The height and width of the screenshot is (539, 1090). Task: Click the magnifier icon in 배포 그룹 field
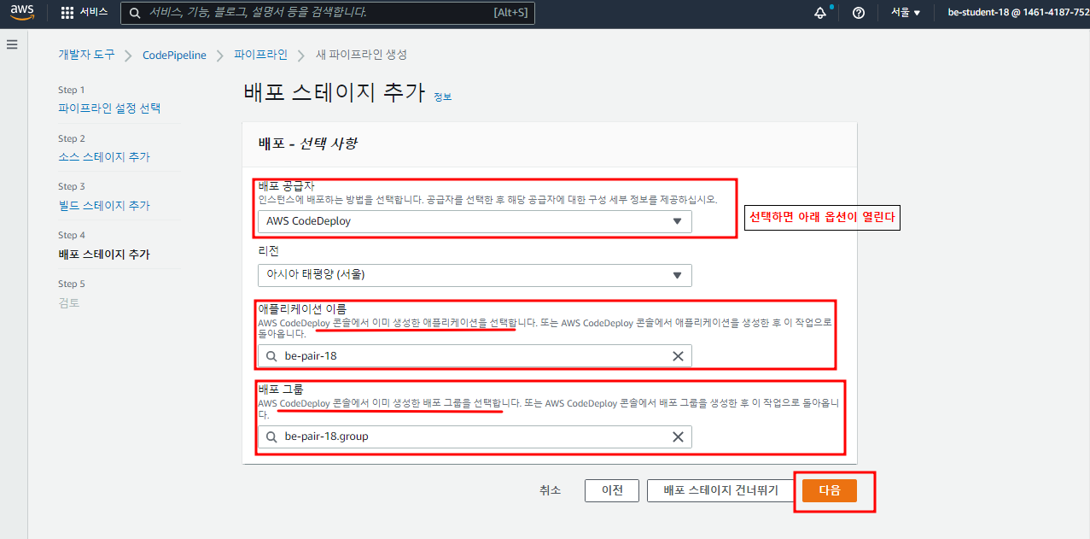click(x=271, y=436)
